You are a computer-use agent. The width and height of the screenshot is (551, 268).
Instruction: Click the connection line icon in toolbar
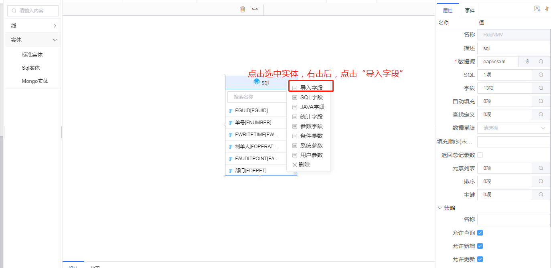[x=255, y=9]
